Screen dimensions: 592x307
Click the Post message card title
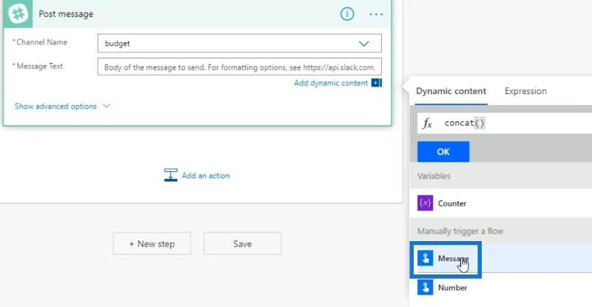(66, 14)
